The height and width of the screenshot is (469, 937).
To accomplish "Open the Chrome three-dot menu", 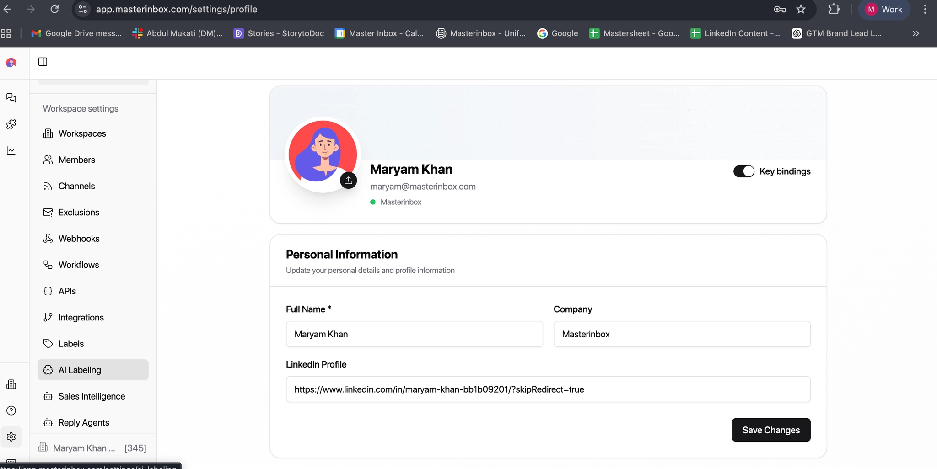I will pyautogui.click(x=925, y=9).
